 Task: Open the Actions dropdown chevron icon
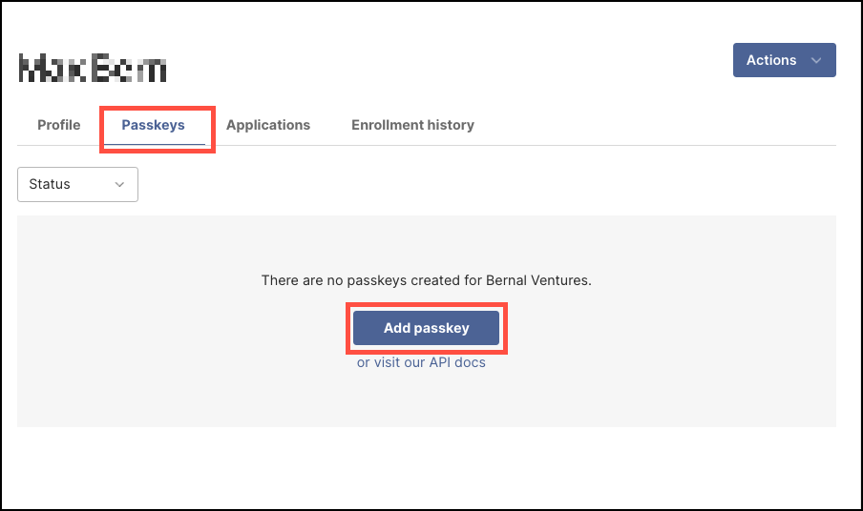click(816, 60)
